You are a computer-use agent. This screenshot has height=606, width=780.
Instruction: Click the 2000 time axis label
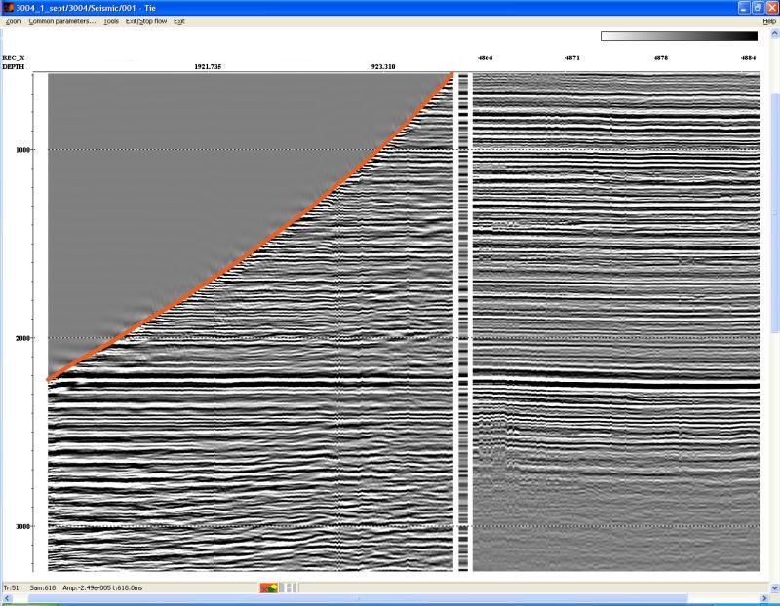(x=22, y=338)
